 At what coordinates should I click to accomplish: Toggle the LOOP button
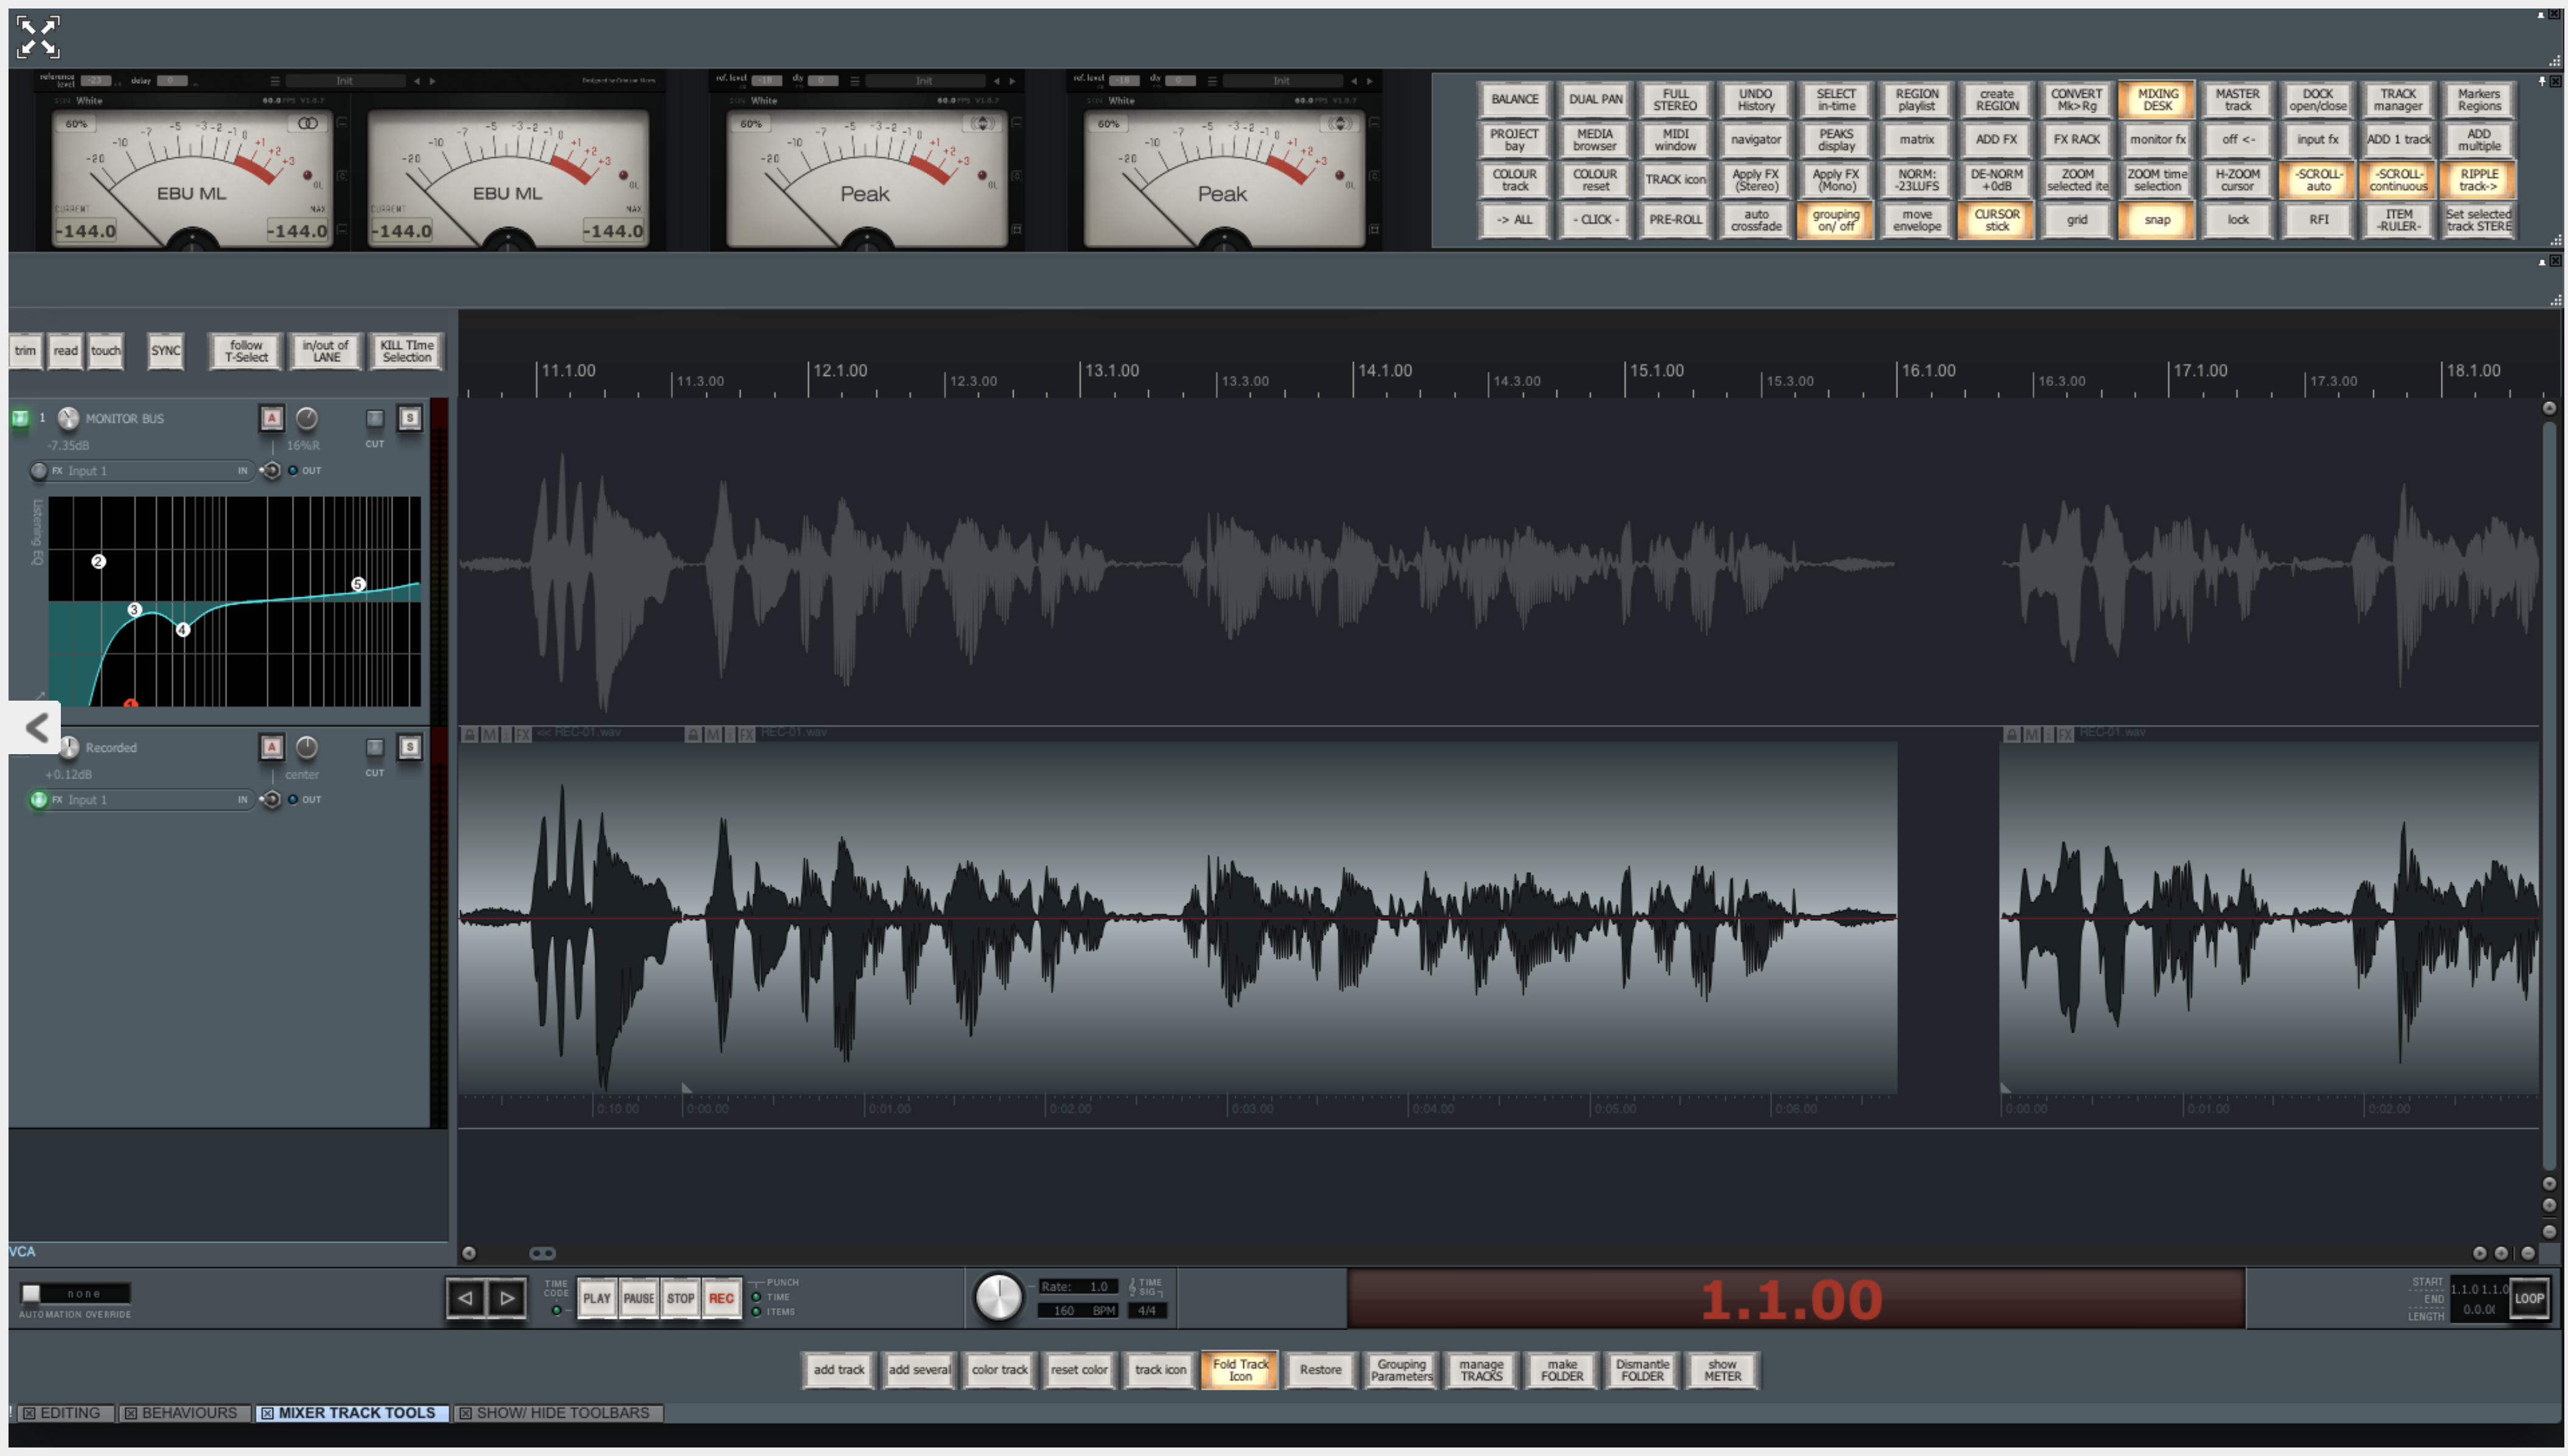click(2528, 1298)
